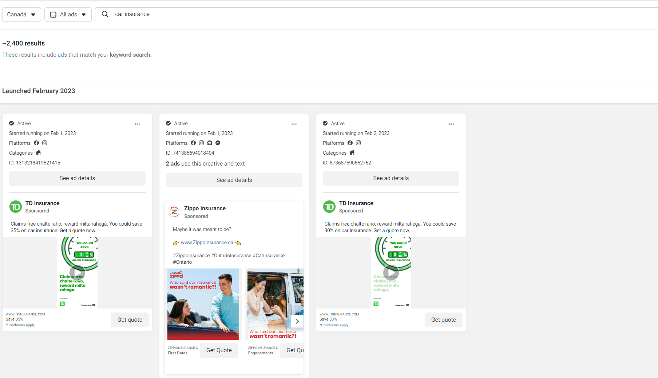
Task: Open options menu for ad 741385694018404
Action: point(294,124)
